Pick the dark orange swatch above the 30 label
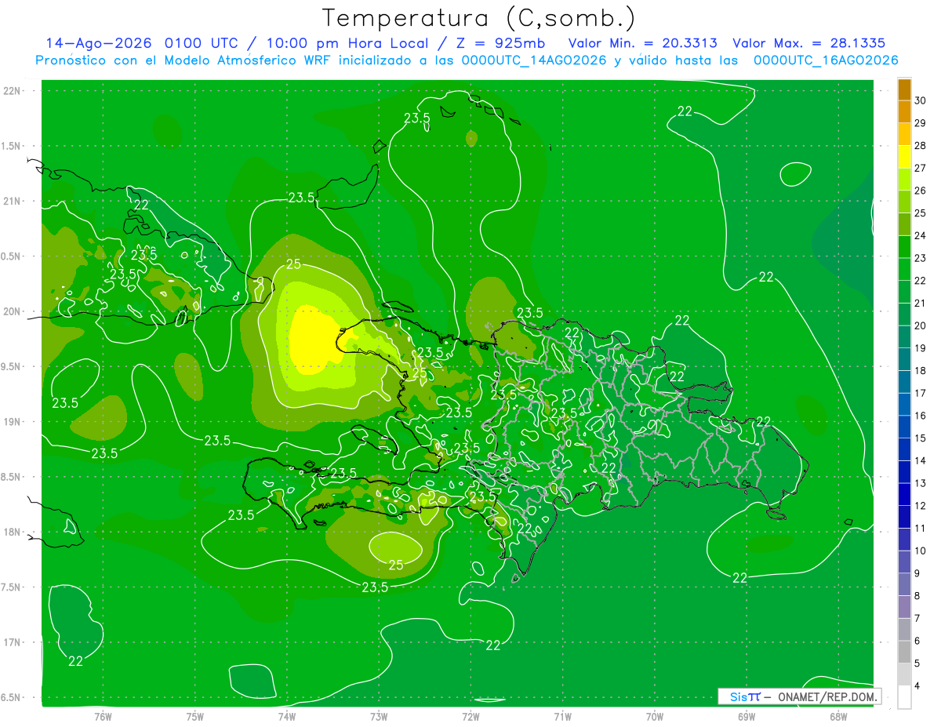941x727 pixels. (x=904, y=89)
